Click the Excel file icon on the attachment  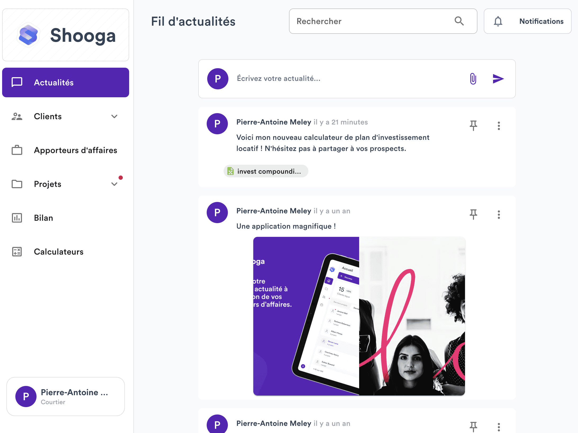coord(231,171)
